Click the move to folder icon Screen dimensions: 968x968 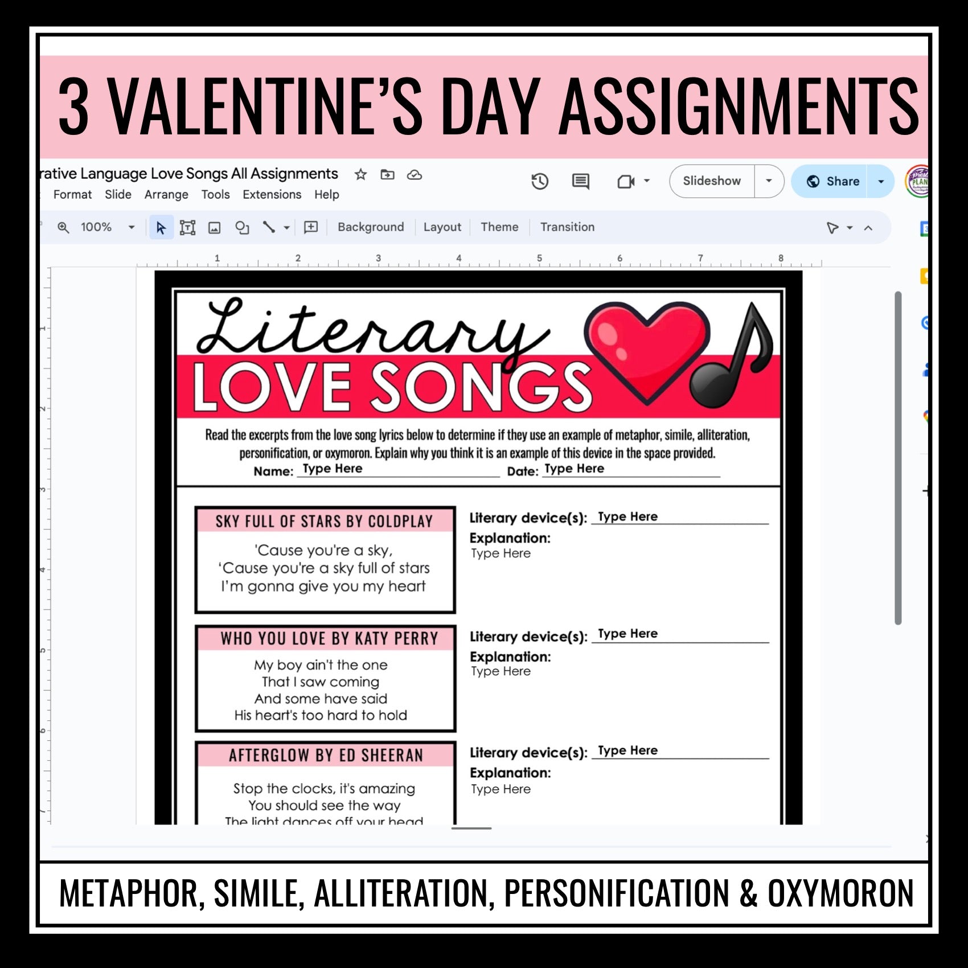pyautogui.click(x=387, y=174)
